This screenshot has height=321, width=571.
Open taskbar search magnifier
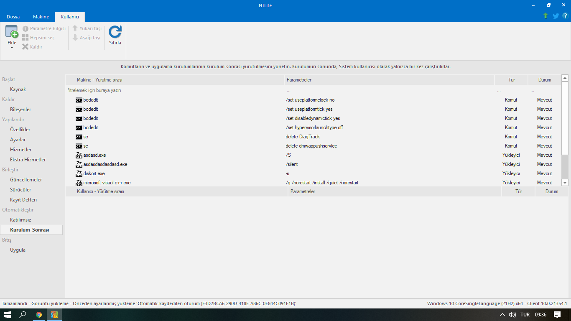pos(23,315)
